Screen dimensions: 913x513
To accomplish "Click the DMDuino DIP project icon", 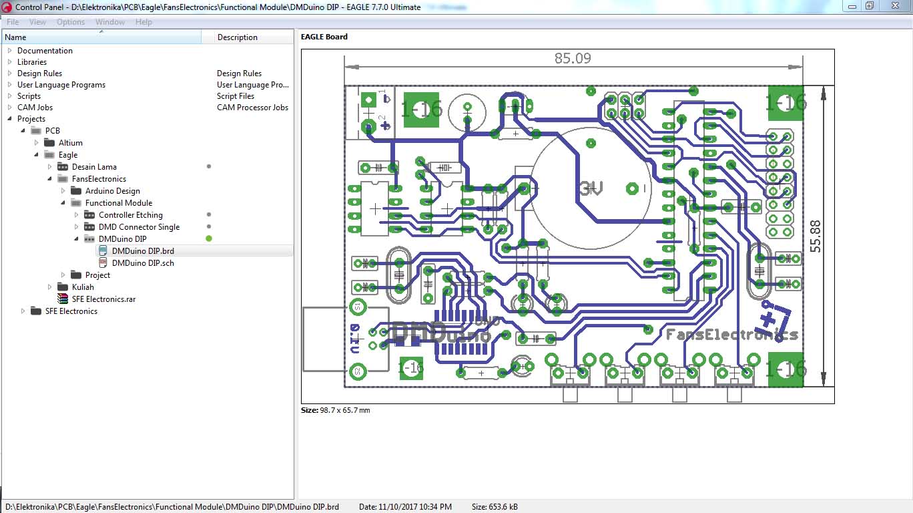I will pyautogui.click(x=89, y=238).
